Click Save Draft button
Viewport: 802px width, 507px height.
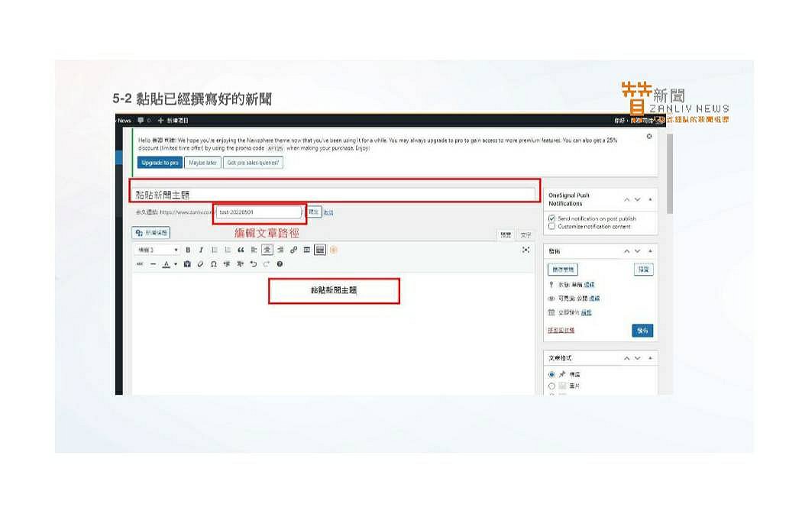563,270
